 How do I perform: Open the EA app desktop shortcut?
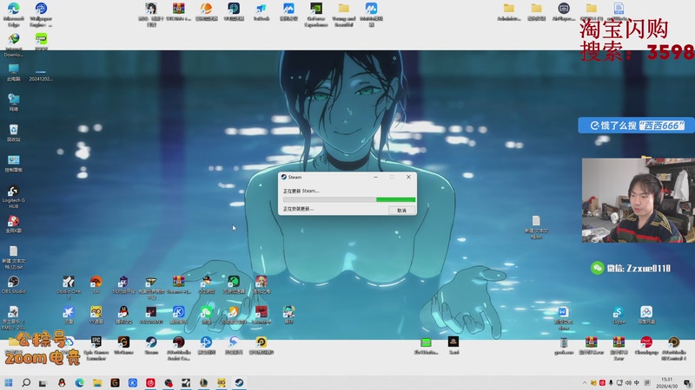(x=96, y=284)
